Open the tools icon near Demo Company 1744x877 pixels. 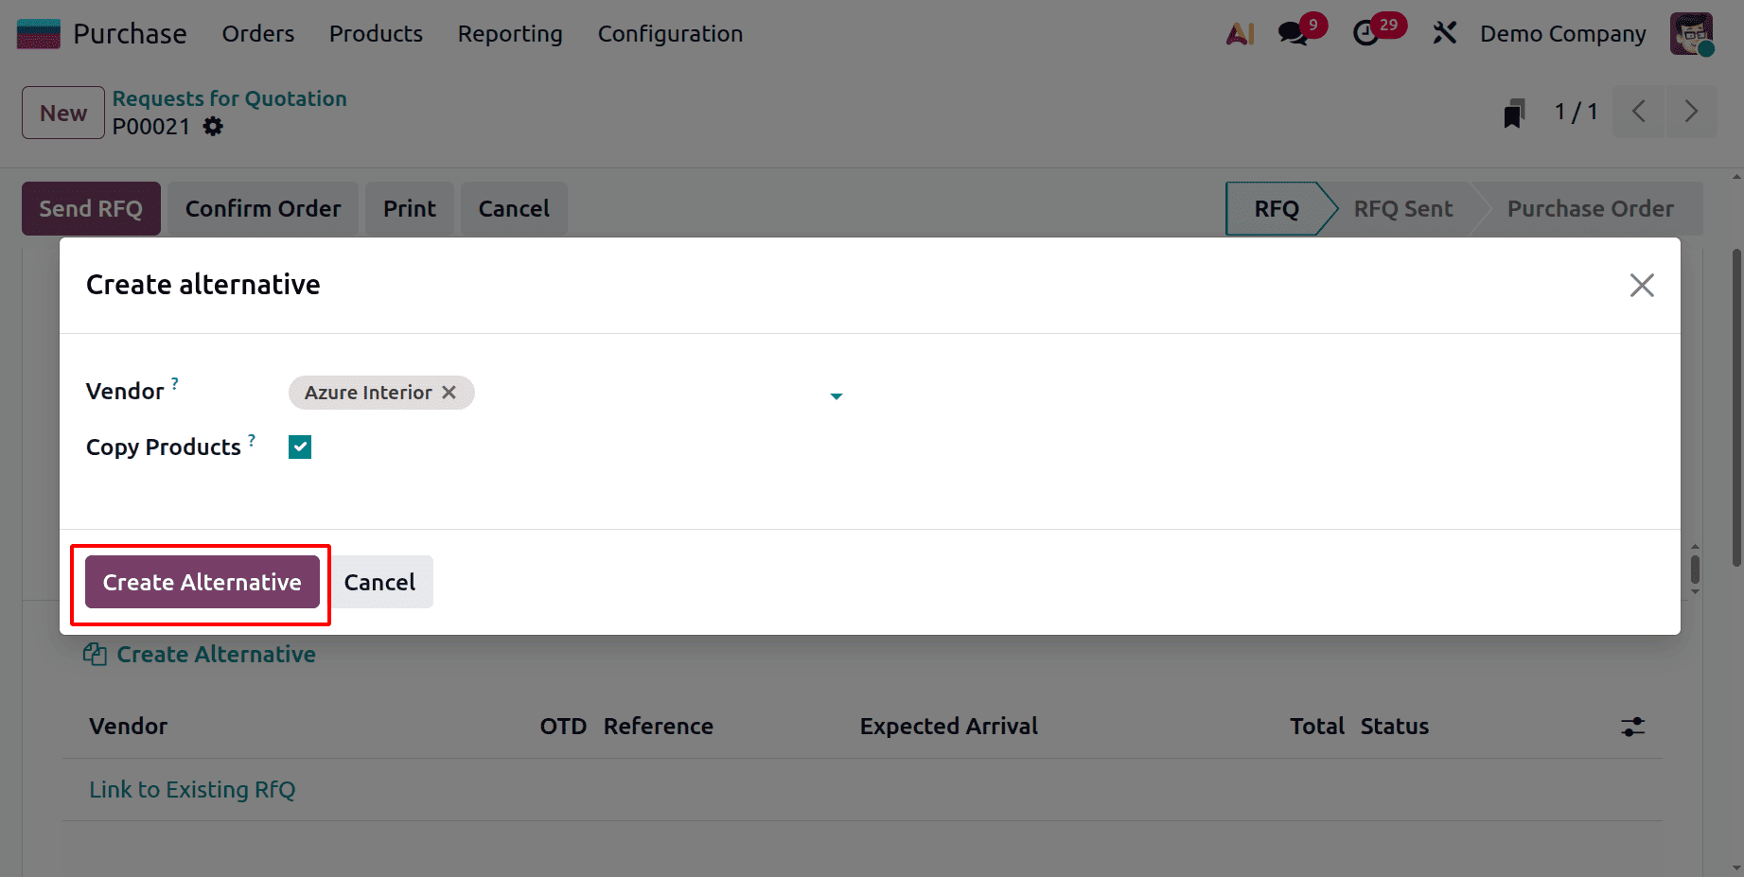click(1445, 32)
